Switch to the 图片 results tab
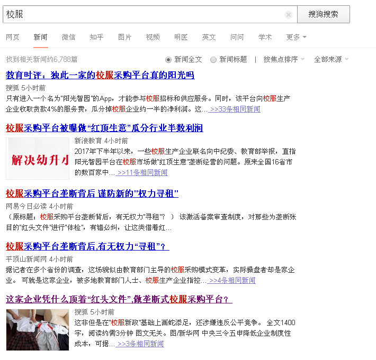The height and width of the screenshot is (360, 376). 125,37
